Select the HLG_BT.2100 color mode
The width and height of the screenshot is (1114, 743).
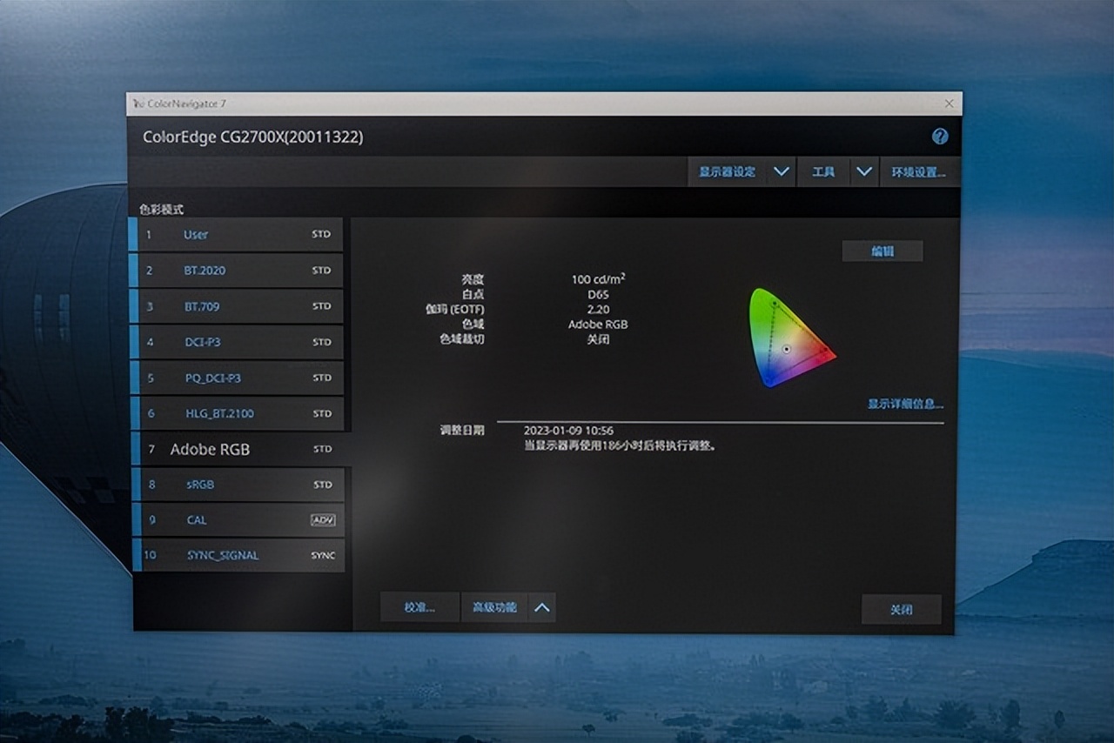pos(236,413)
